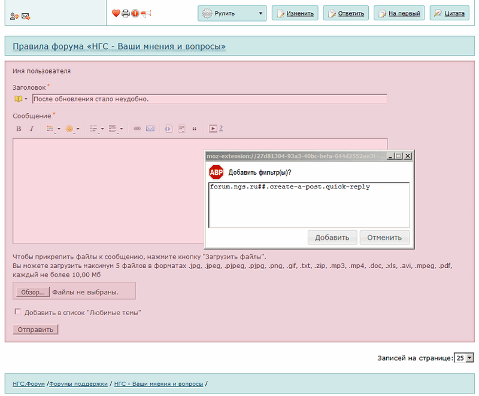The image size is (479, 396).
Task: Minimize the ABP filter popup window
Action: (x=390, y=156)
